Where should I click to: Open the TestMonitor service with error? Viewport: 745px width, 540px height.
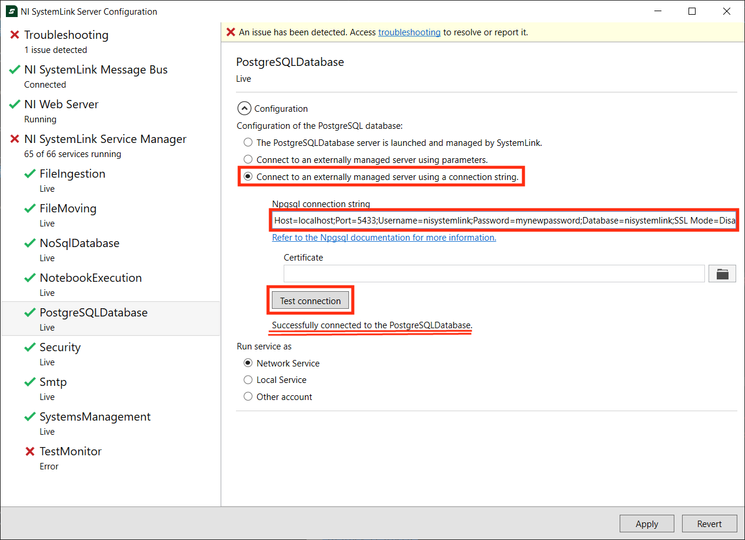click(x=111, y=458)
